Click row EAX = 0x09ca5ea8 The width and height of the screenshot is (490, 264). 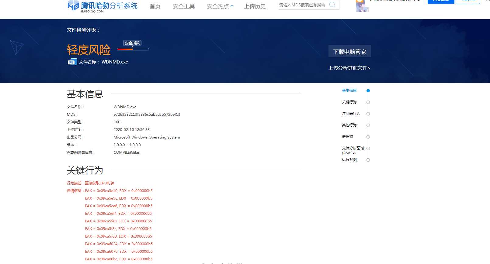tap(119, 206)
